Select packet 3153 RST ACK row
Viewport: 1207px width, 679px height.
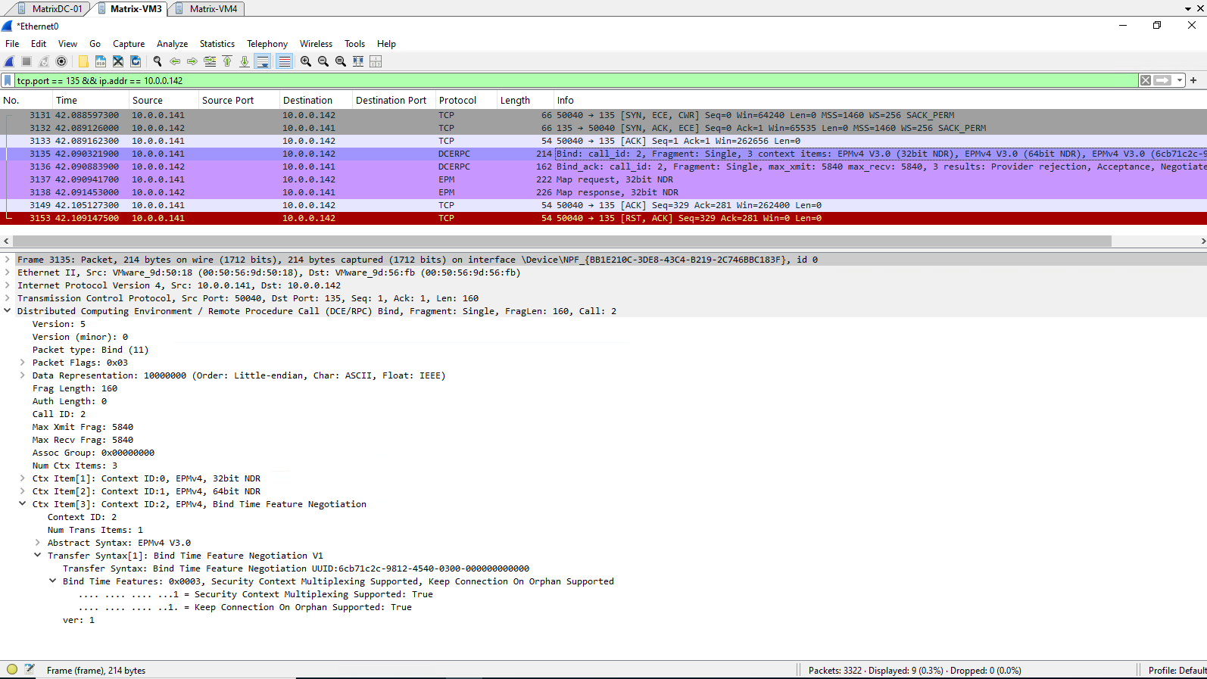pos(603,218)
